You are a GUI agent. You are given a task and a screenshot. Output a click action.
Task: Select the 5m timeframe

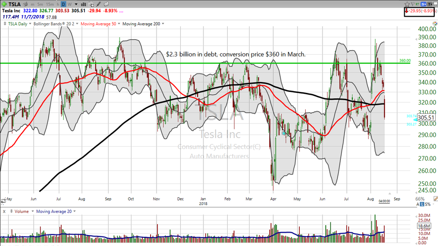pos(40,3)
